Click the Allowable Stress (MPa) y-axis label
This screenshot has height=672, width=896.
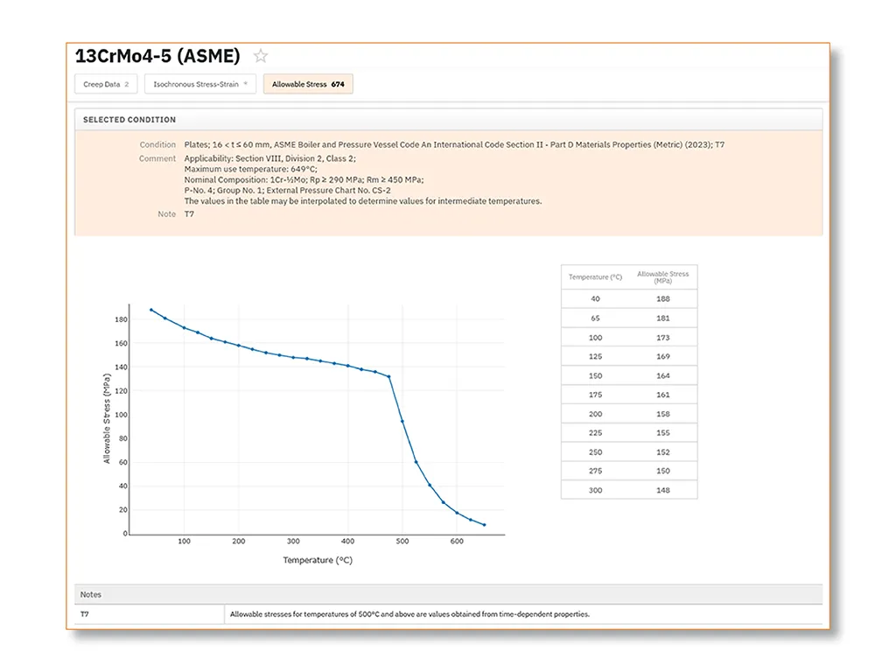point(106,416)
